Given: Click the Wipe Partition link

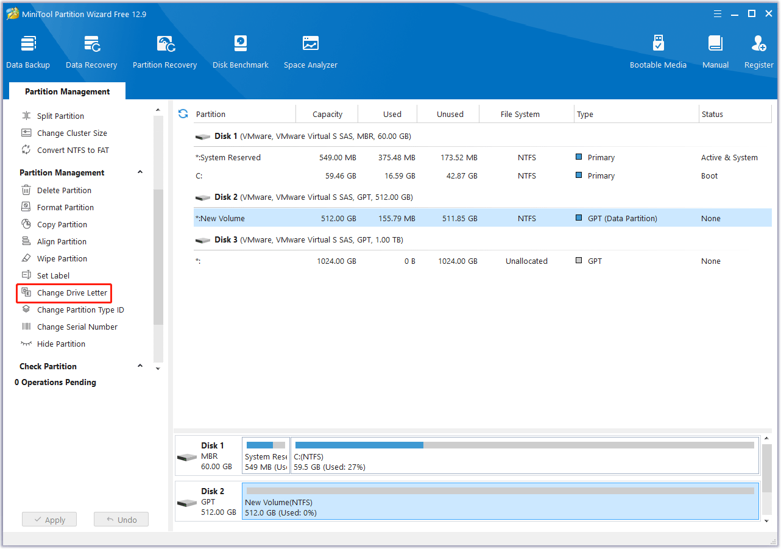Looking at the screenshot, I should (x=62, y=258).
